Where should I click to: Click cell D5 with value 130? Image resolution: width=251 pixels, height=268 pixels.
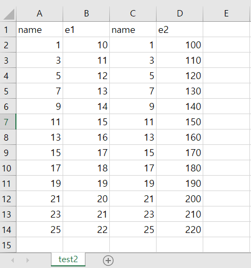tap(179, 91)
